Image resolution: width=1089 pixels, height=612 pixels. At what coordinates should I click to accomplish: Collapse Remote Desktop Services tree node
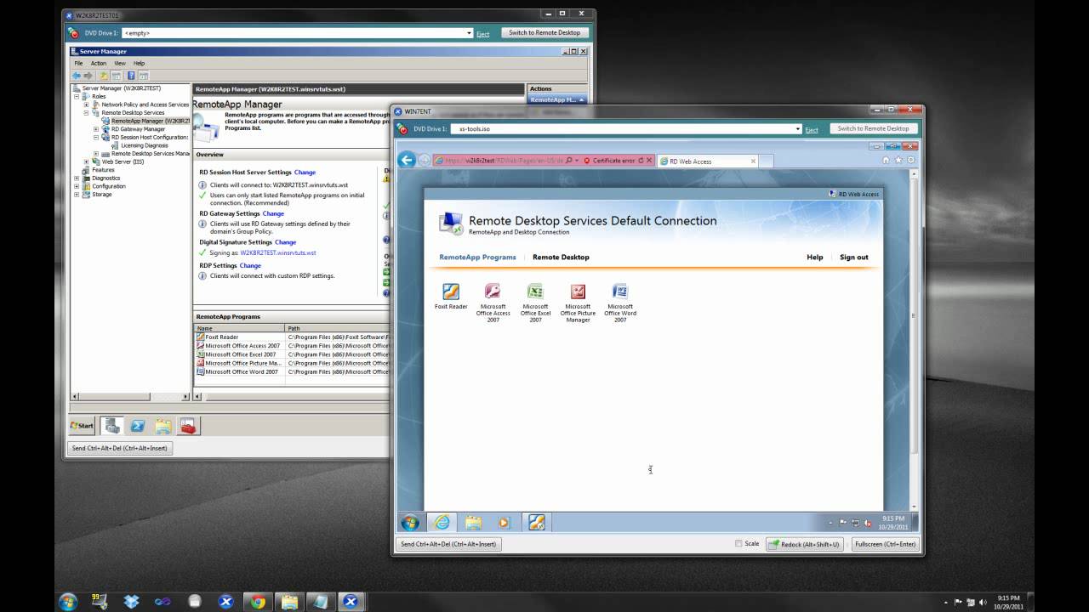[x=86, y=112]
